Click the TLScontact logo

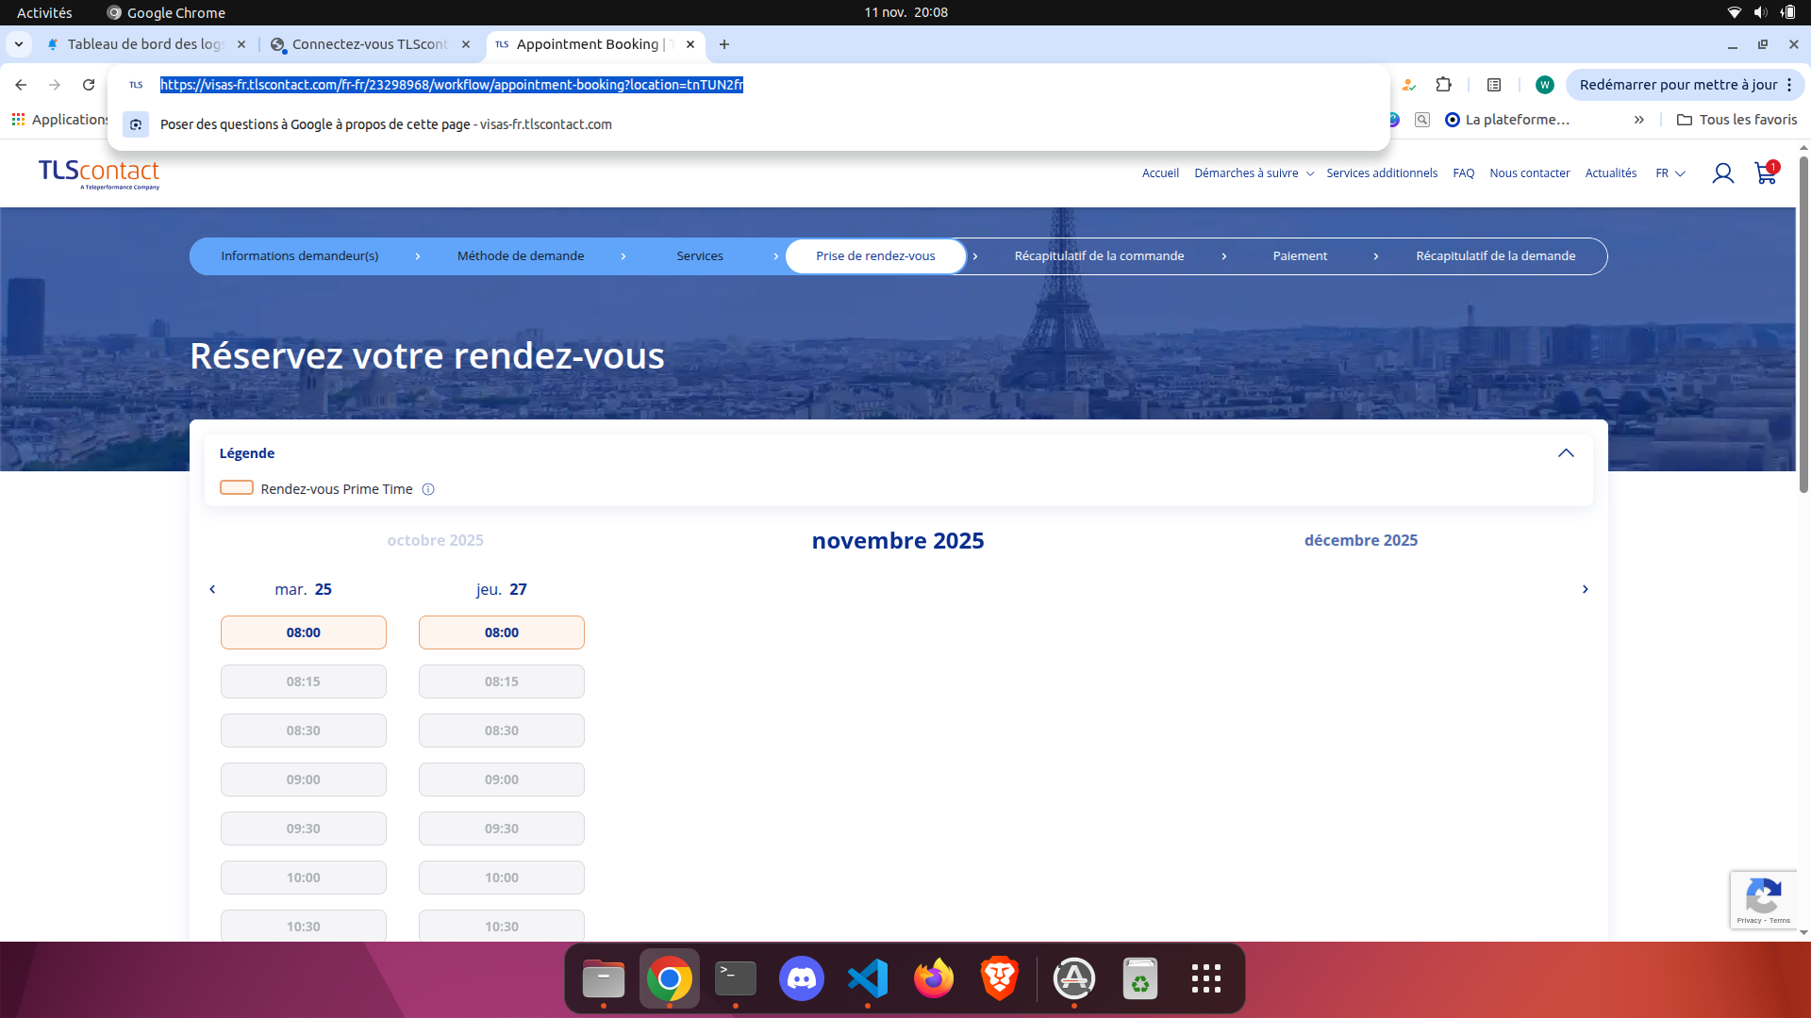[x=99, y=173]
